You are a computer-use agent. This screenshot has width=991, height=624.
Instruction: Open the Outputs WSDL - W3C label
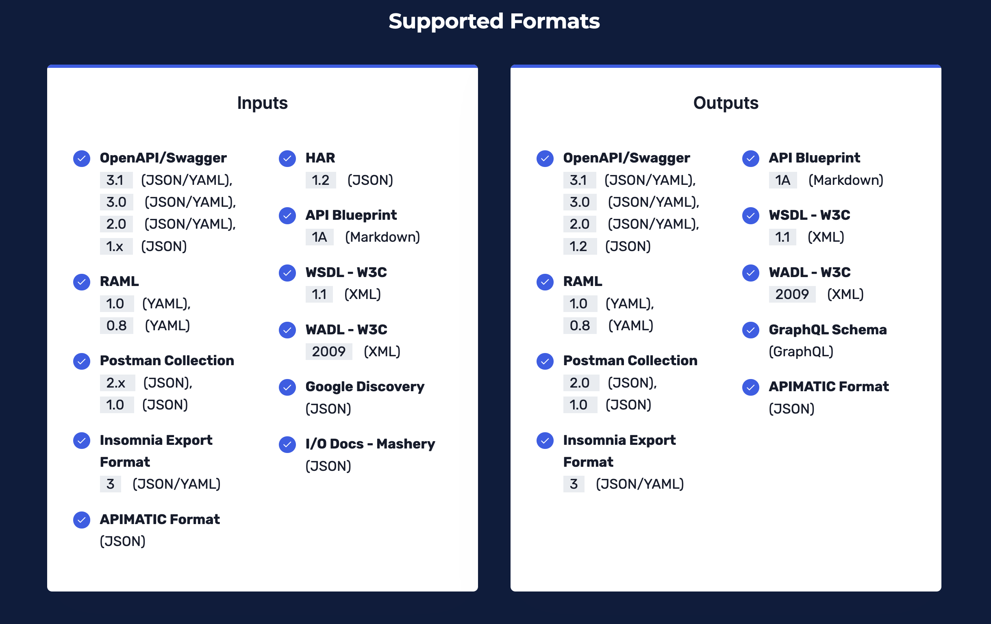(x=810, y=215)
